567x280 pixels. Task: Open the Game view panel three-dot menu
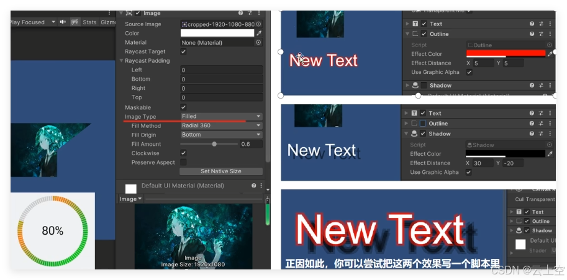click(x=109, y=13)
